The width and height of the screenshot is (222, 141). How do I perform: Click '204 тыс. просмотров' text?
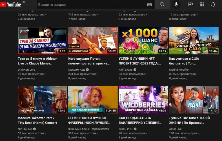[82, 74]
